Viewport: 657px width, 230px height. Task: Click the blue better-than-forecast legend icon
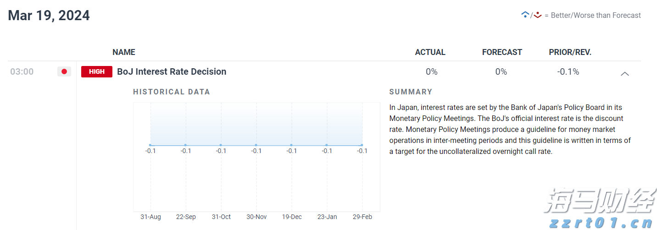point(525,15)
